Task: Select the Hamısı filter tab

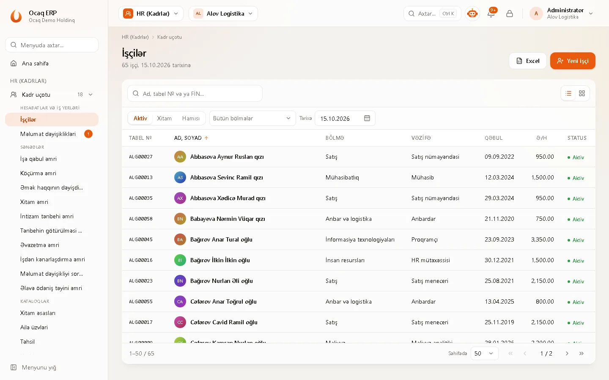Action: pyautogui.click(x=191, y=118)
